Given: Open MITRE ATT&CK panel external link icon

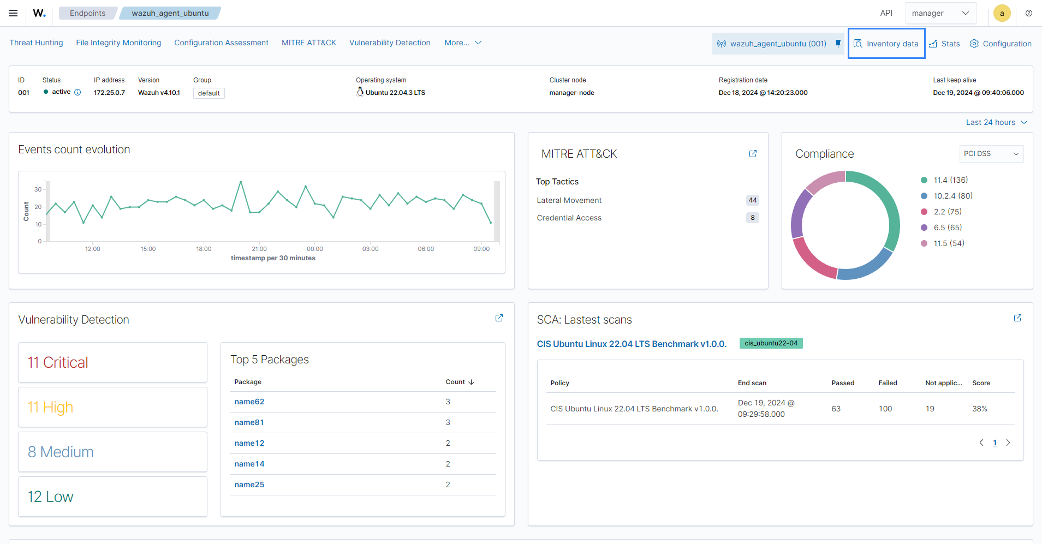Looking at the screenshot, I should coord(753,154).
